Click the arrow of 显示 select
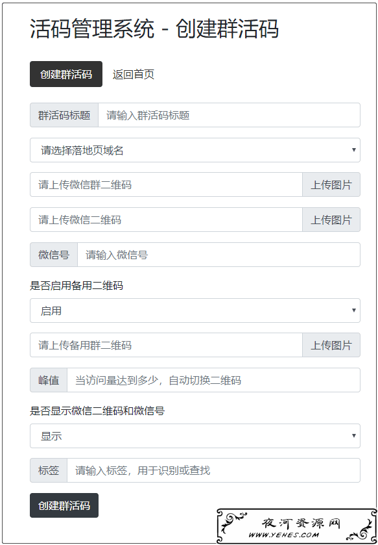Image resolution: width=378 pixels, height=545 pixels. [x=354, y=435]
